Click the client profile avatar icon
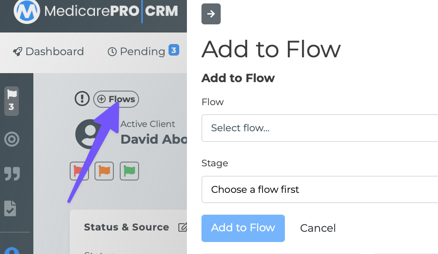The image size is (438, 254). point(89,134)
